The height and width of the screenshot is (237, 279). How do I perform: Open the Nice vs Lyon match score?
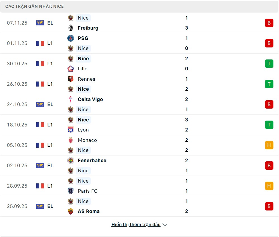click(x=187, y=125)
